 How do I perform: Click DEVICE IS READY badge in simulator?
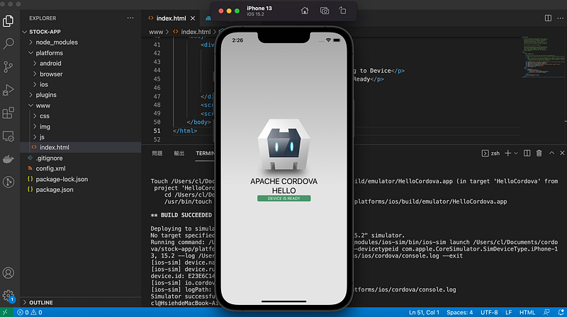[284, 198]
